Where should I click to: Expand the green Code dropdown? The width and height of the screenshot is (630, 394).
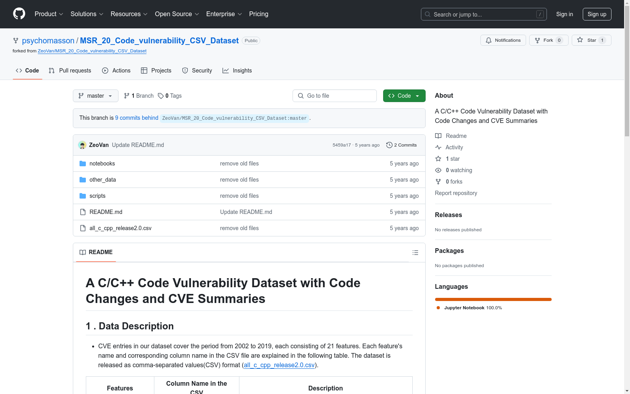click(404, 95)
